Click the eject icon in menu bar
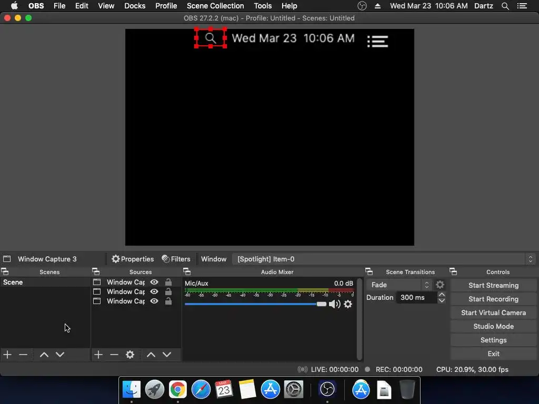 (377, 6)
